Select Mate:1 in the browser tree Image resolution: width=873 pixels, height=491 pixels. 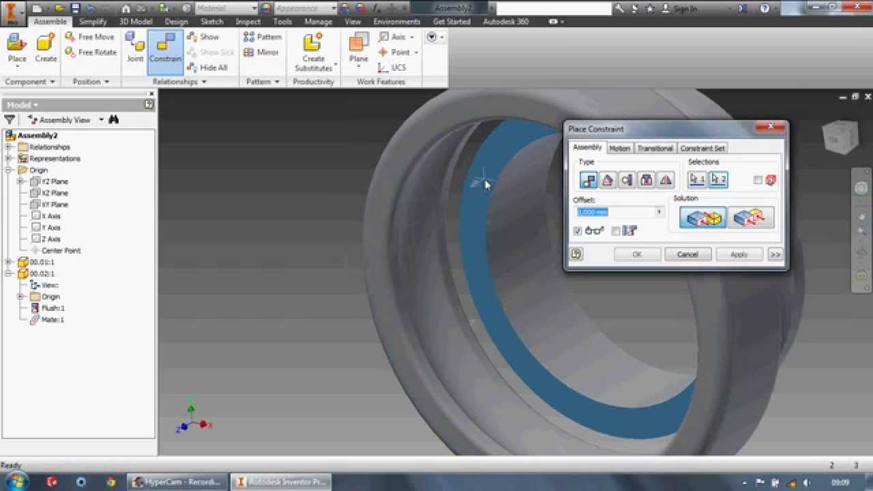coord(53,320)
